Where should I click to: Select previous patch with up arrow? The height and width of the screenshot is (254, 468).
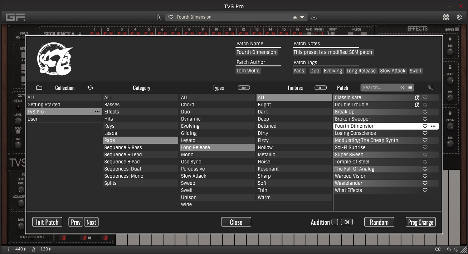pos(295,17)
